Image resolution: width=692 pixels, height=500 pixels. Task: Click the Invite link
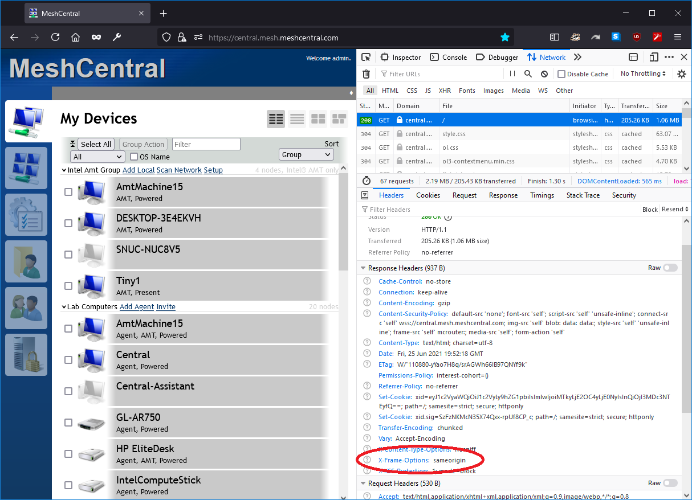coord(166,306)
